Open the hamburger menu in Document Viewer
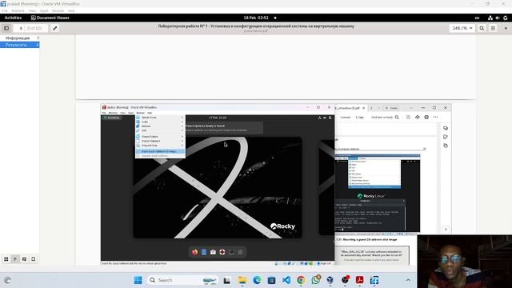Viewport: 512px width, 288px height. [x=493, y=29]
